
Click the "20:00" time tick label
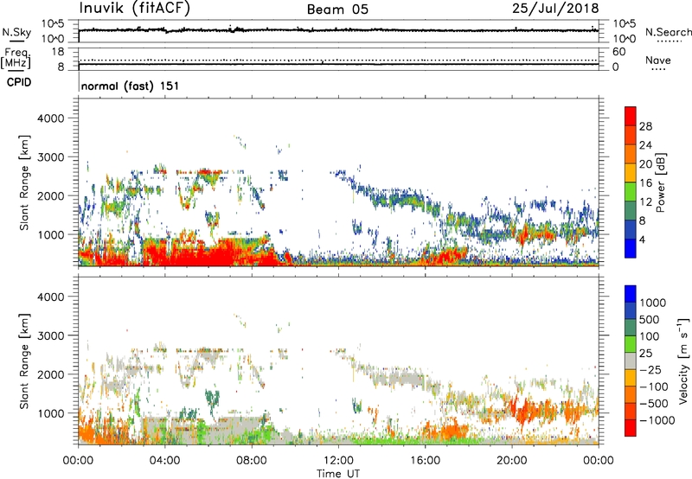coord(511,461)
